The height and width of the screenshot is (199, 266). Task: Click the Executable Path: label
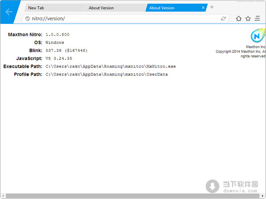click(x=23, y=66)
